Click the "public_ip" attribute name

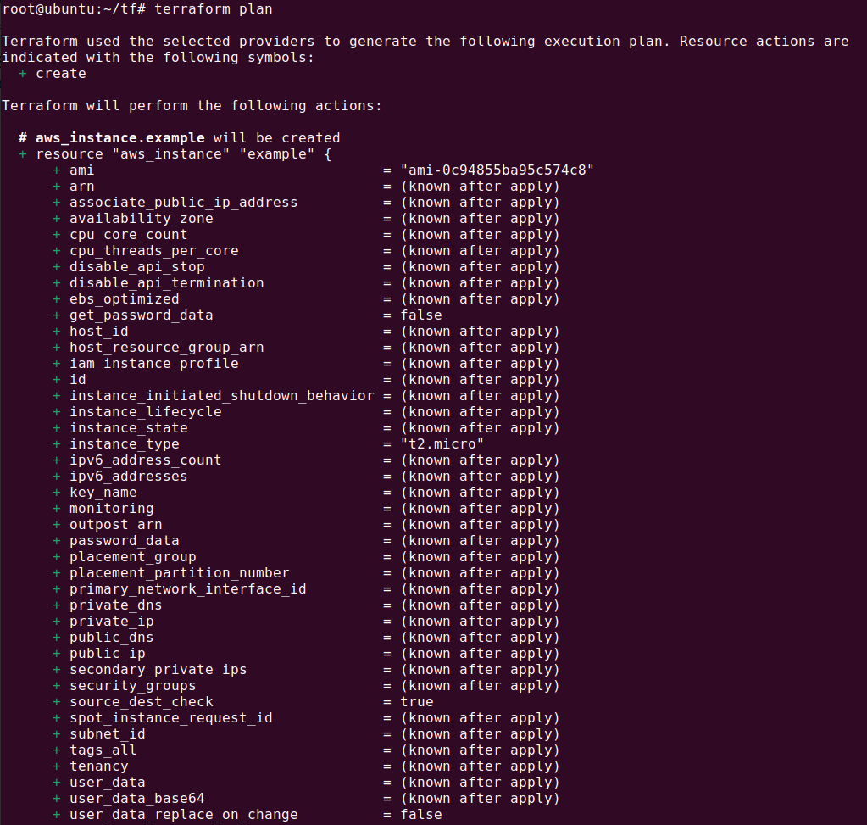pos(107,654)
